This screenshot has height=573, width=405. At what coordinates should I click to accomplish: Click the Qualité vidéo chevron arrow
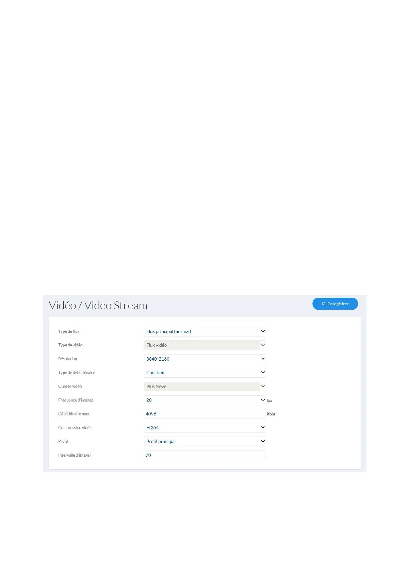[x=263, y=386]
